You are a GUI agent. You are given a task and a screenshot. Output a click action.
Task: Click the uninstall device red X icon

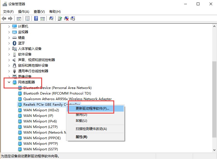[66, 18]
